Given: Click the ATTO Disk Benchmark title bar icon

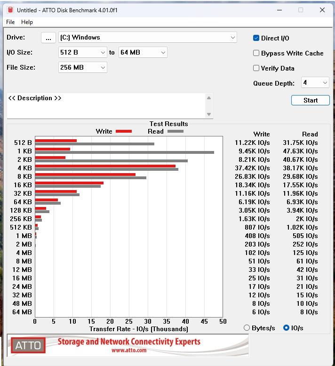Looking at the screenshot, I should 10,10.
